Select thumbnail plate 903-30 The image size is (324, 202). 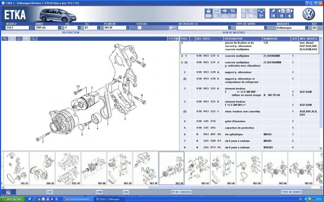pos(145,168)
